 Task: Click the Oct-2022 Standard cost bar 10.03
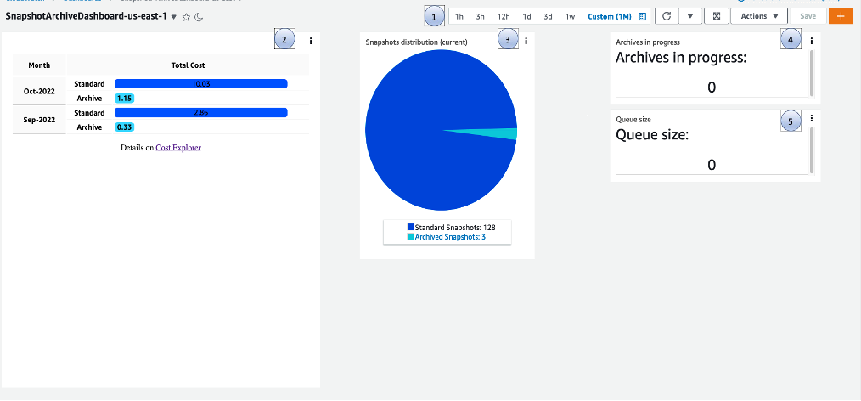[201, 84]
